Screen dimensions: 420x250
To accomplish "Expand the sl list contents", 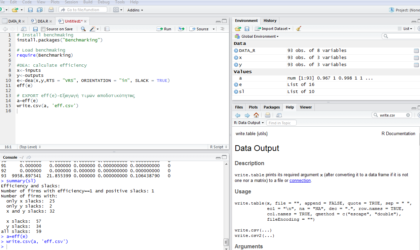I will 236,92.
